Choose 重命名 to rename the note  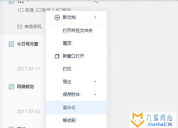click(76, 108)
